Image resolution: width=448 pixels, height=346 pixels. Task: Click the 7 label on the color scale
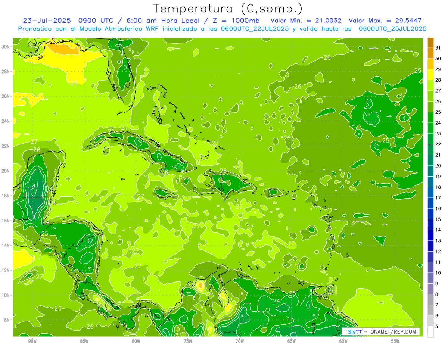(437, 305)
